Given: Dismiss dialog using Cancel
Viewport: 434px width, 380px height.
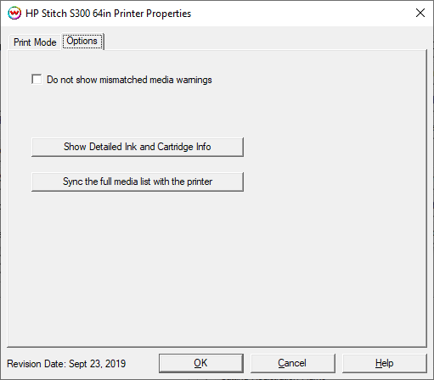Looking at the screenshot, I should (292, 363).
